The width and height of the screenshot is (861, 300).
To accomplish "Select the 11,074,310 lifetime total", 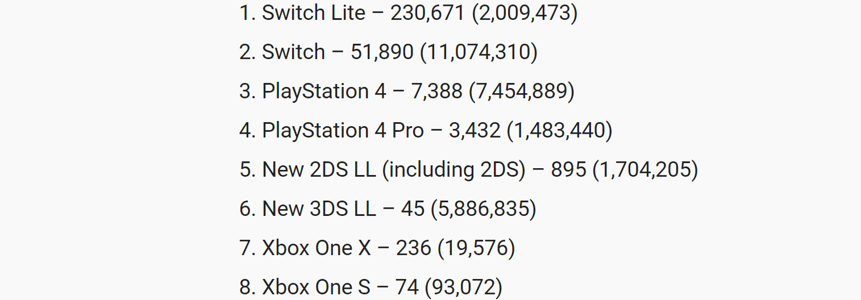I will pyautogui.click(x=479, y=52).
